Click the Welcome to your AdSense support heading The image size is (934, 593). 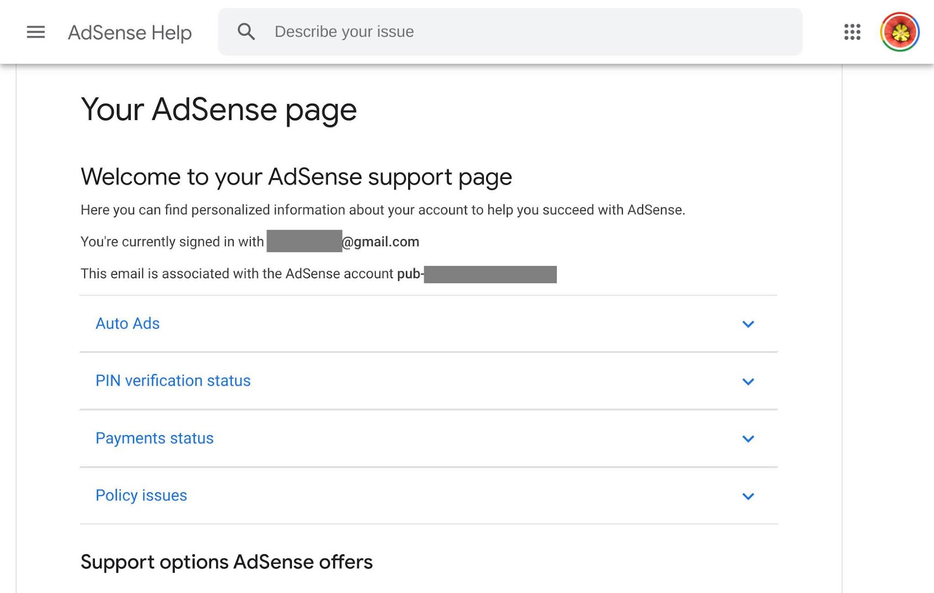pyautogui.click(x=296, y=177)
